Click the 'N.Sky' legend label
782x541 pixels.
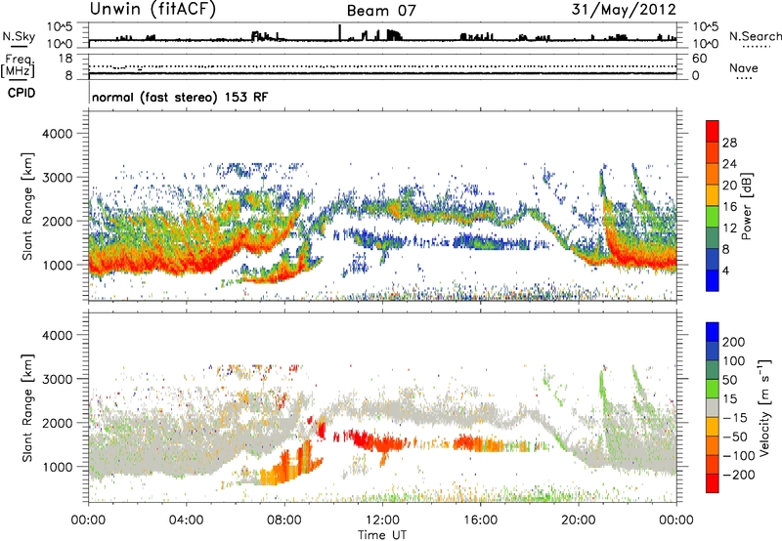click(19, 36)
